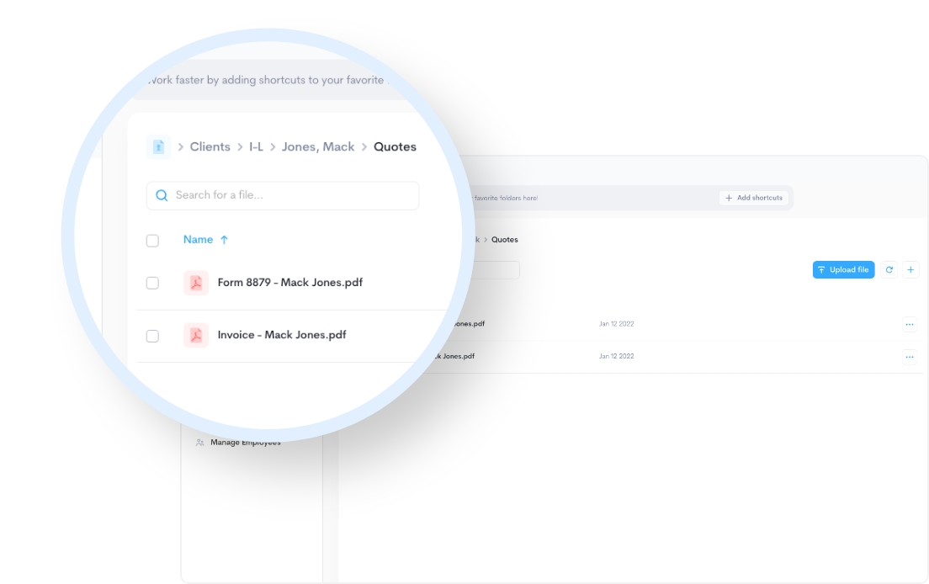Click the search magnifier icon
The image size is (929, 584).
162,195
